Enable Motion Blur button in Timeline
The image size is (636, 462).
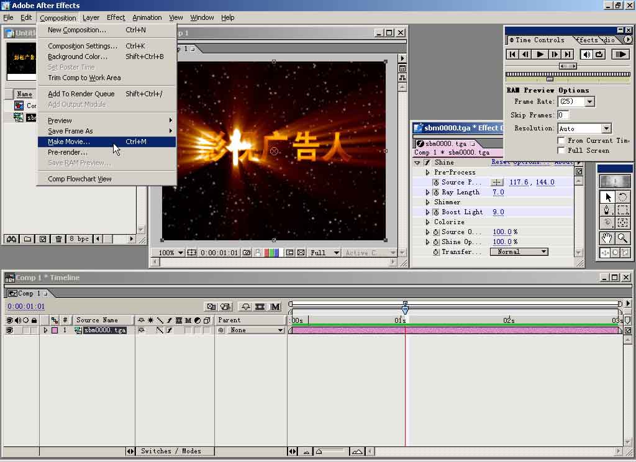pos(275,307)
